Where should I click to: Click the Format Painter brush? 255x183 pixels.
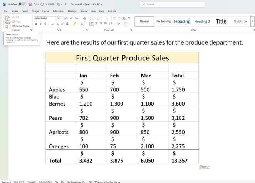[21, 26]
